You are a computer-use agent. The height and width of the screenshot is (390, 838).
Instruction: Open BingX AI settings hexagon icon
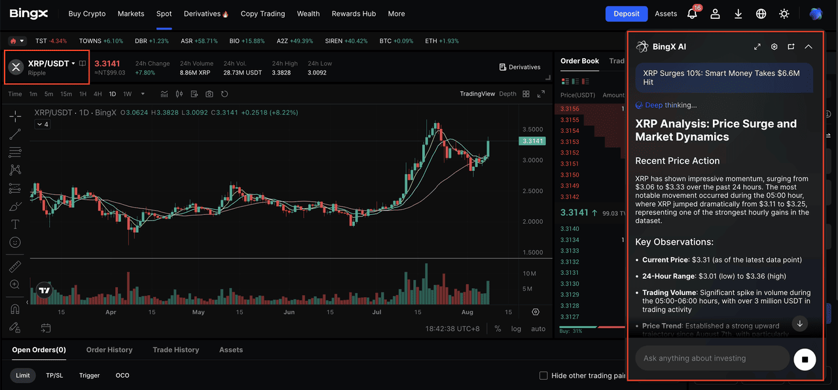(x=774, y=46)
